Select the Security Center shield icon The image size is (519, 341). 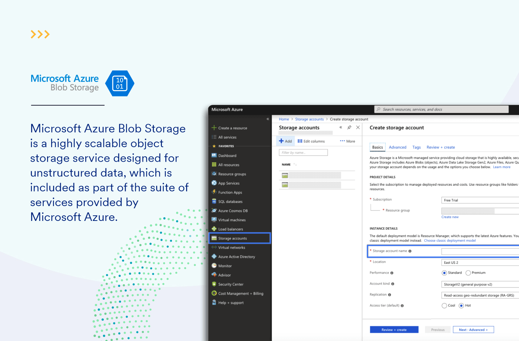pyautogui.click(x=214, y=284)
